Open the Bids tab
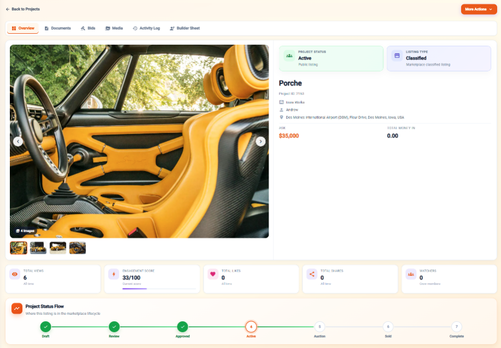501x348 pixels. (x=88, y=28)
